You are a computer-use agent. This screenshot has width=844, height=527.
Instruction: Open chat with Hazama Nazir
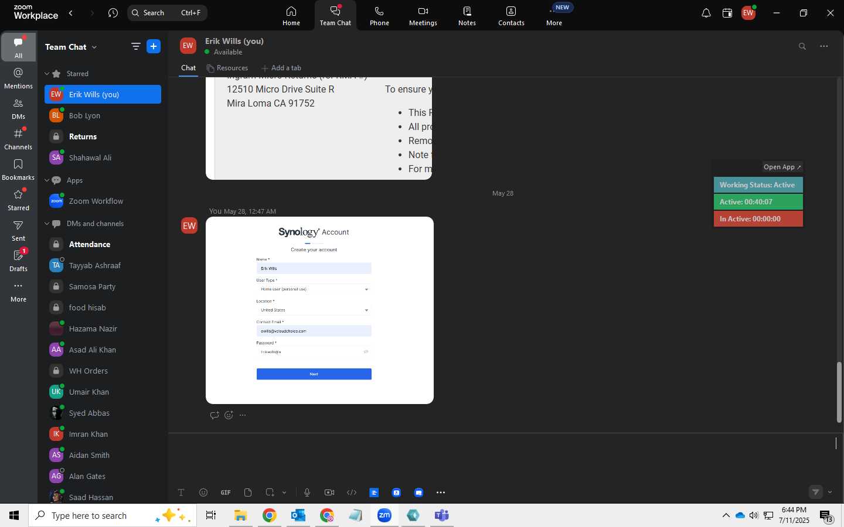pos(103,328)
